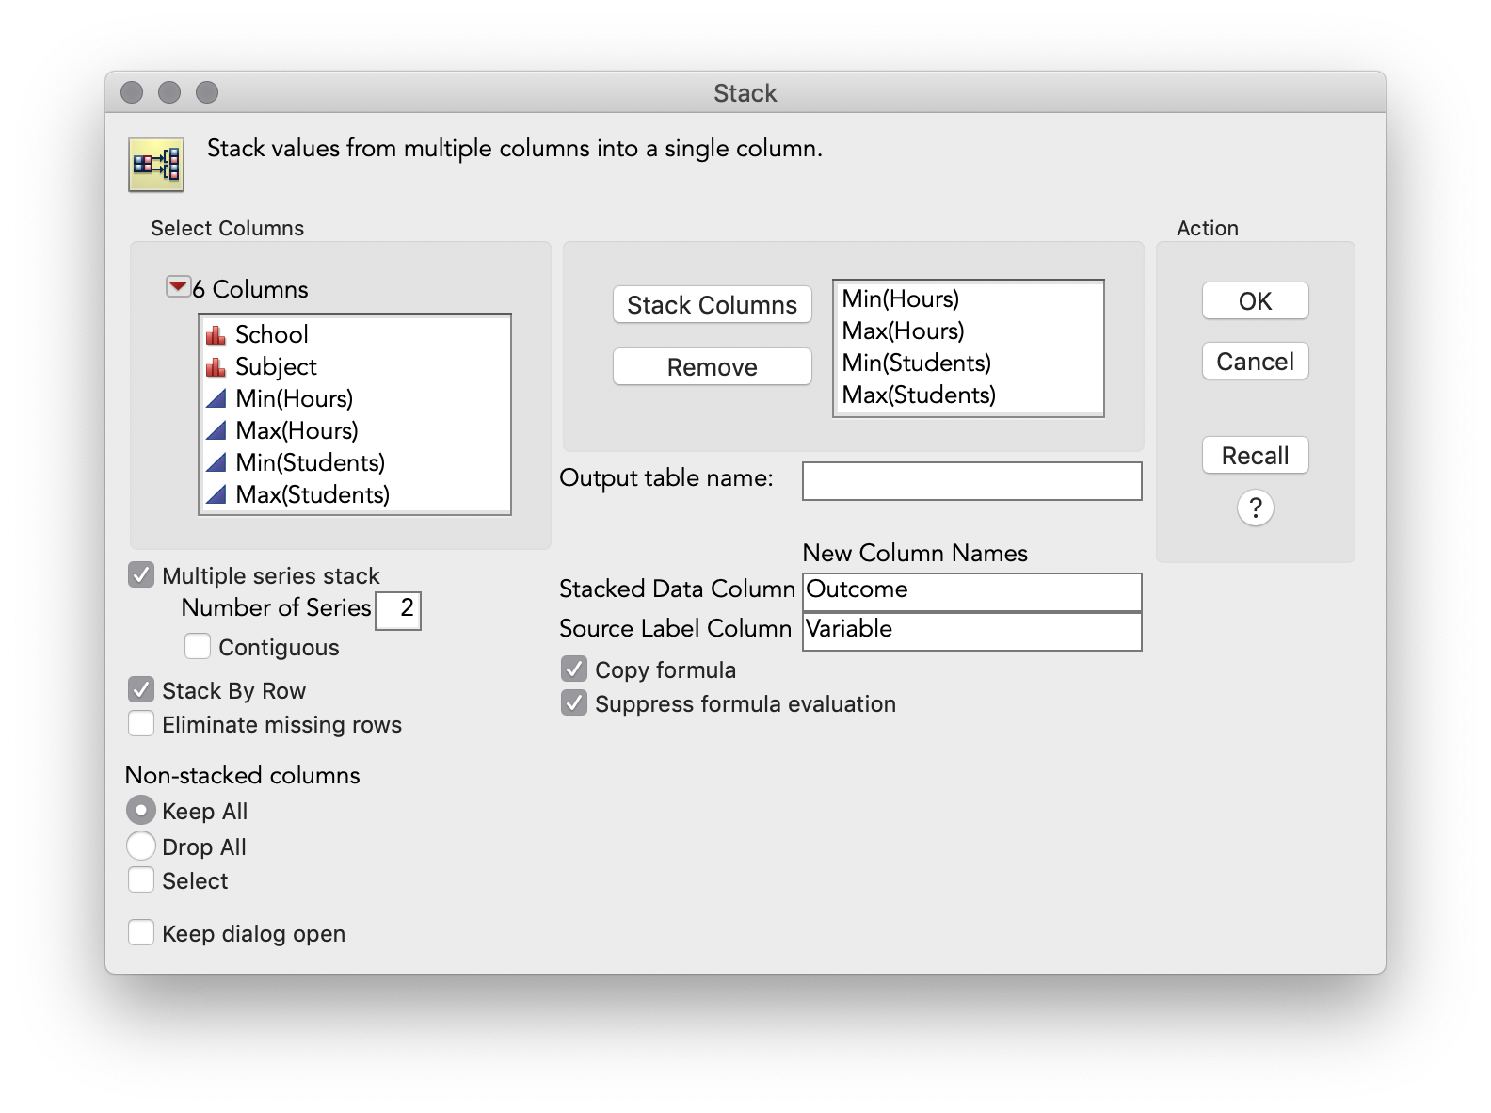Enable the Contiguous checkbox

pyautogui.click(x=198, y=647)
